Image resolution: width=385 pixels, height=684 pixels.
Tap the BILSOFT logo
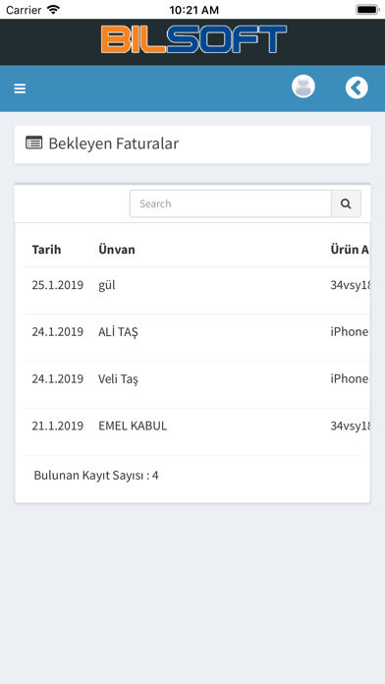pyautogui.click(x=193, y=39)
